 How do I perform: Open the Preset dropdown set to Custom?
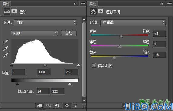point(45,22)
